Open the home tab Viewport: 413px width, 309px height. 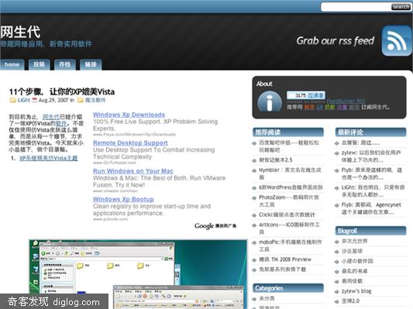[12, 64]
